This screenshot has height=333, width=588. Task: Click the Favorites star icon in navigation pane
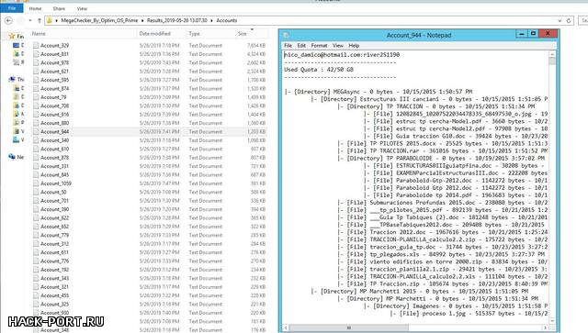[x=12, y=36]
